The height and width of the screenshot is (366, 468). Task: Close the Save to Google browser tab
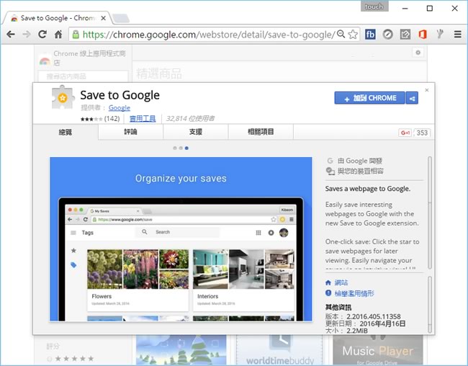[x=103, y=18]
